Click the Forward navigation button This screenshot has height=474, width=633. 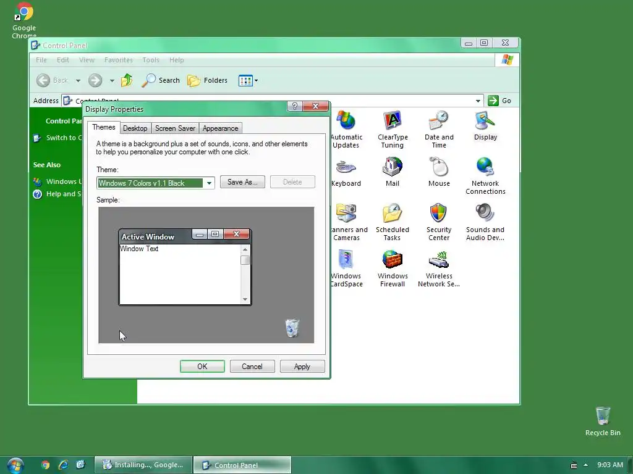pos(95,80)
